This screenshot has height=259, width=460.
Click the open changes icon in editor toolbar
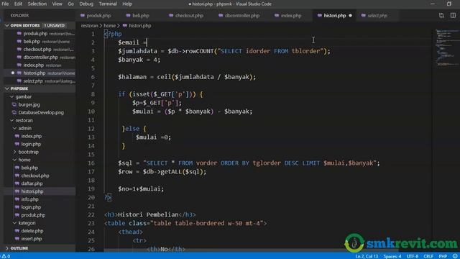(441, 16)
